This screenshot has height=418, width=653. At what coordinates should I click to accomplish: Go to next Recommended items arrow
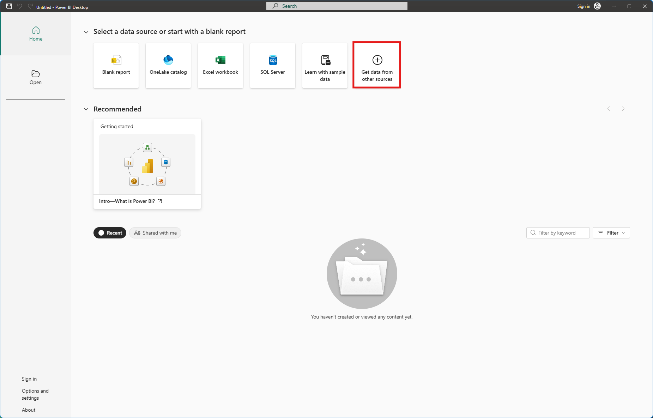point(623,109)
